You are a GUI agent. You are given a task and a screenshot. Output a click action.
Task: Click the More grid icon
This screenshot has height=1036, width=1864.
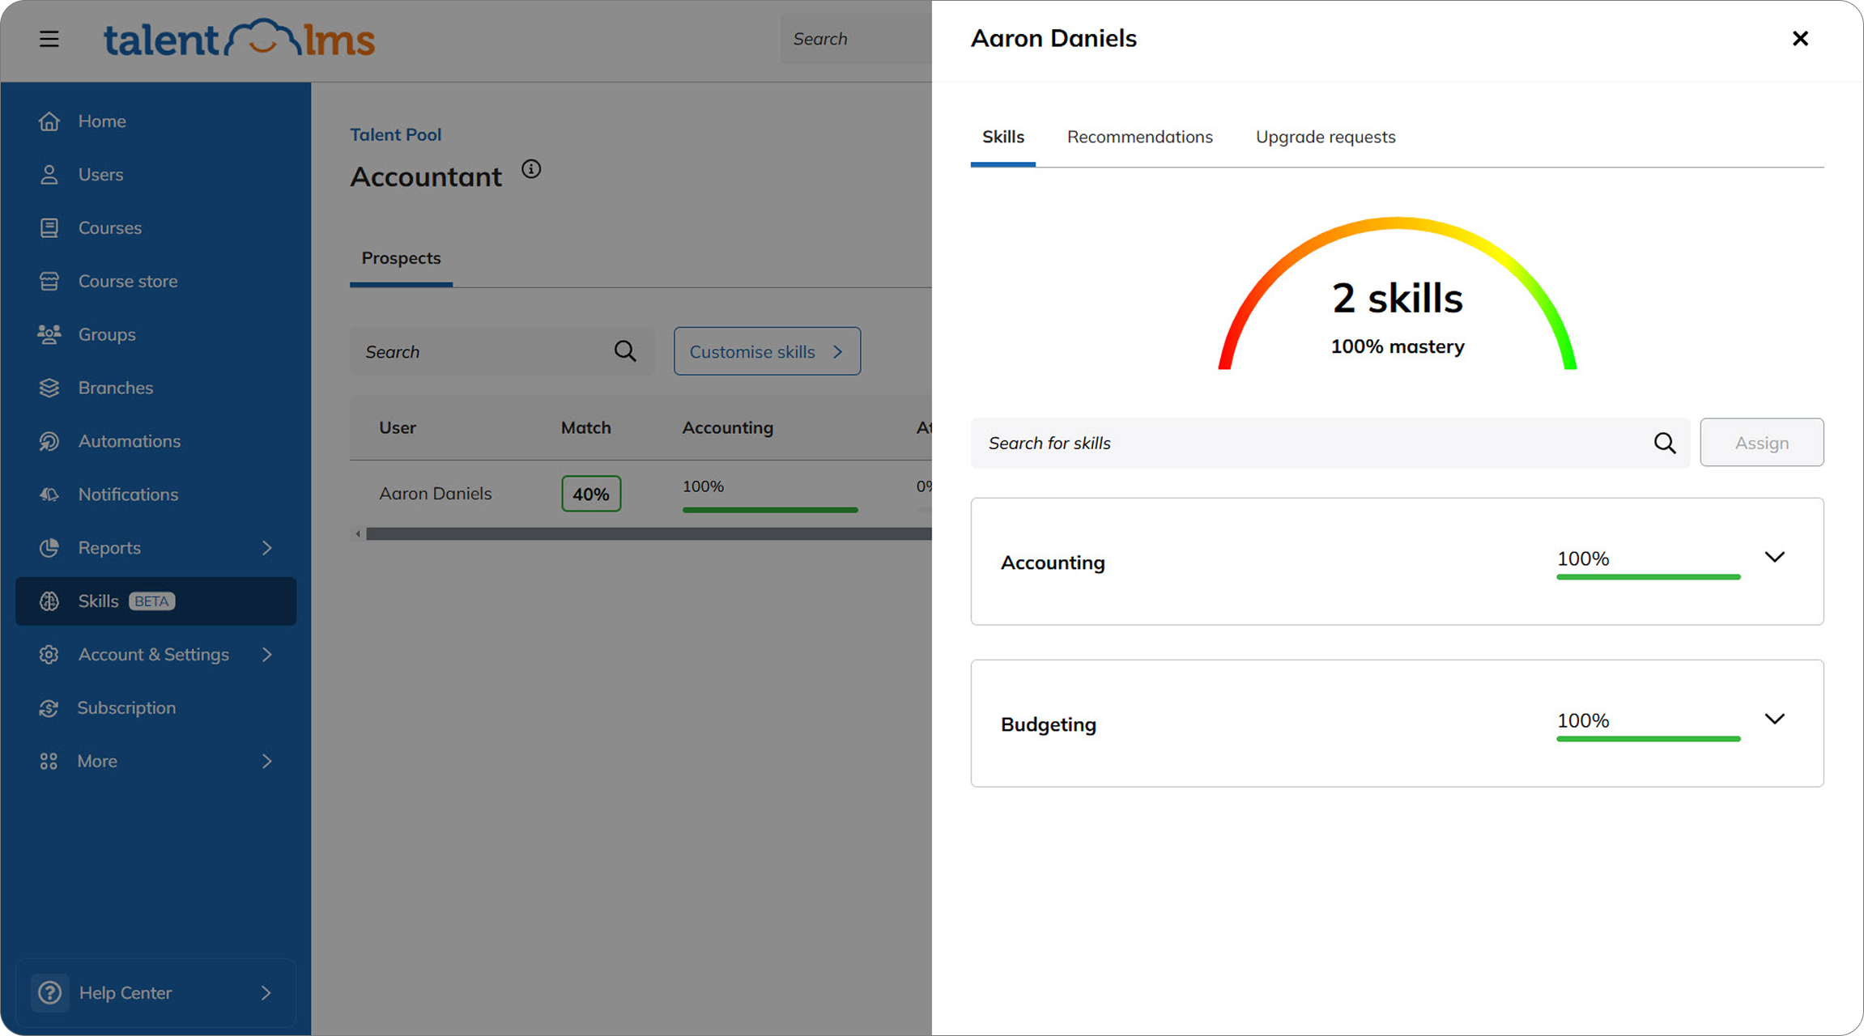(x=49, y=762)
